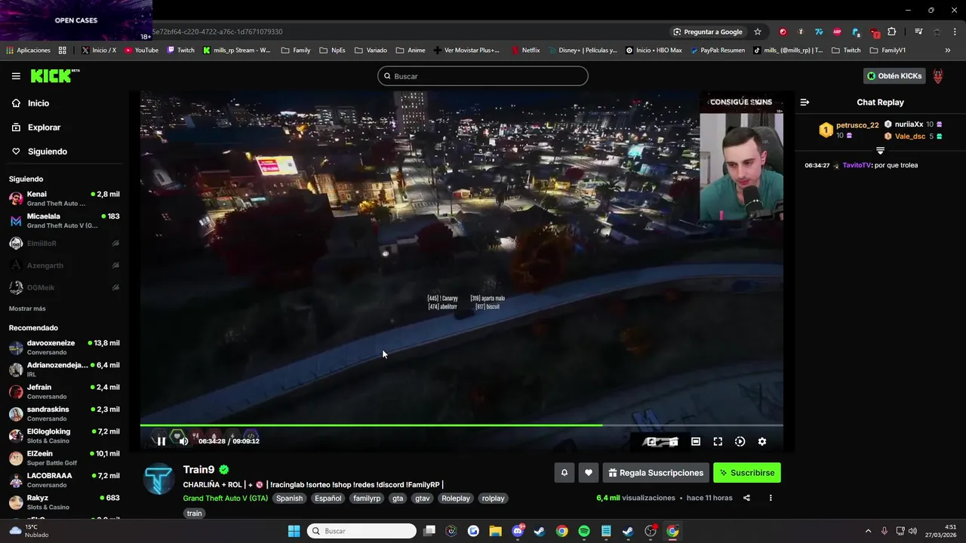This screenshot has height=543, width=966.
Task: Enter fullscreen video mode
Action: pos(718,442)
